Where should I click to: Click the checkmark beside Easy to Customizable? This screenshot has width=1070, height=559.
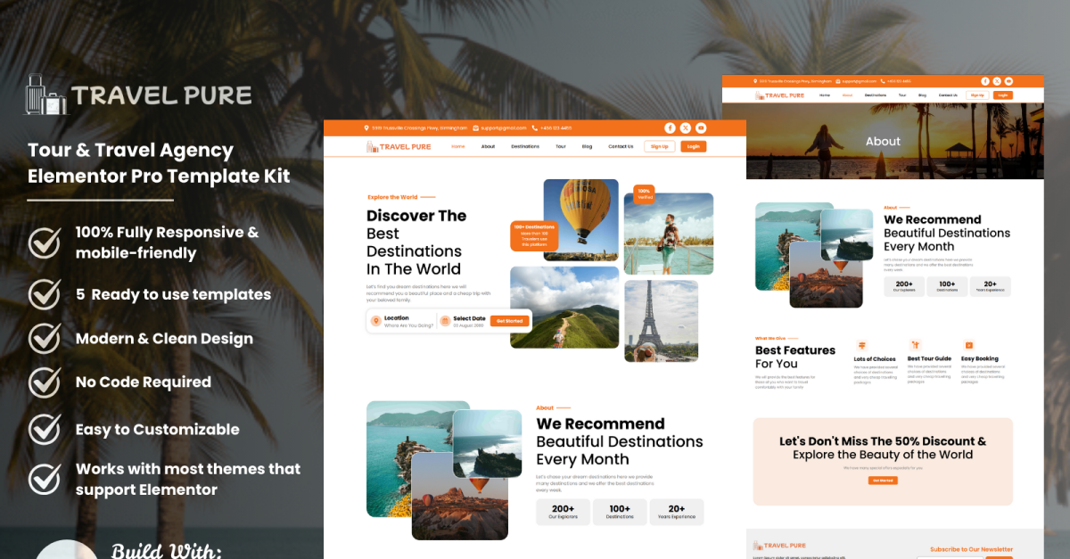point(45,429)
